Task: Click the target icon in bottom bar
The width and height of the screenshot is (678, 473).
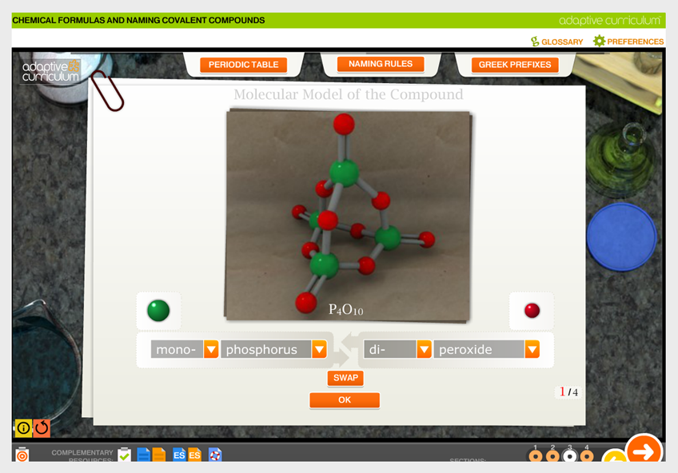Action: [22, 455]
